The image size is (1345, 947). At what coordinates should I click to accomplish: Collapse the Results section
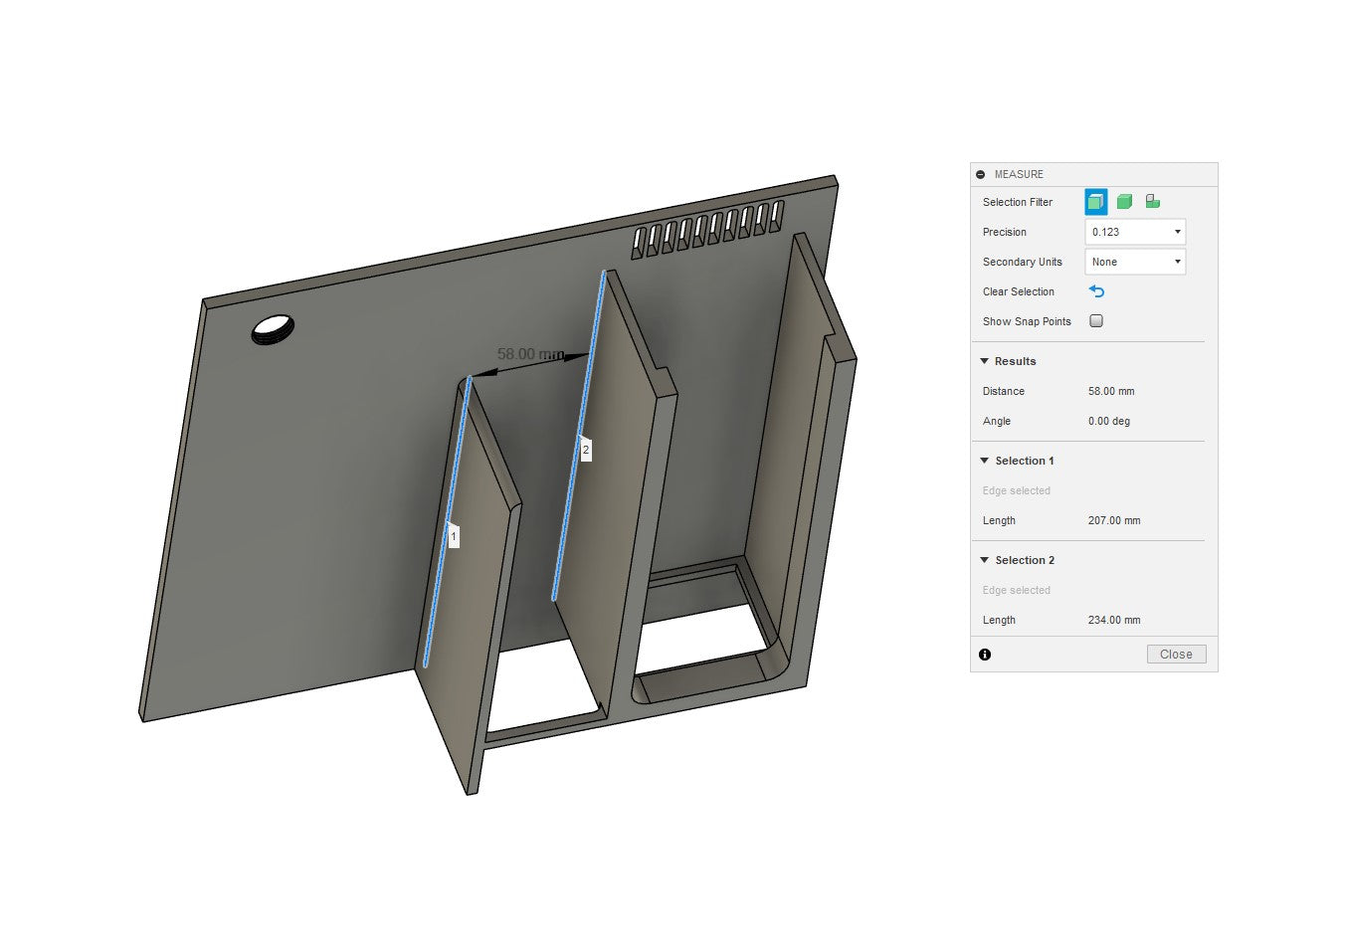pos(985,361)
